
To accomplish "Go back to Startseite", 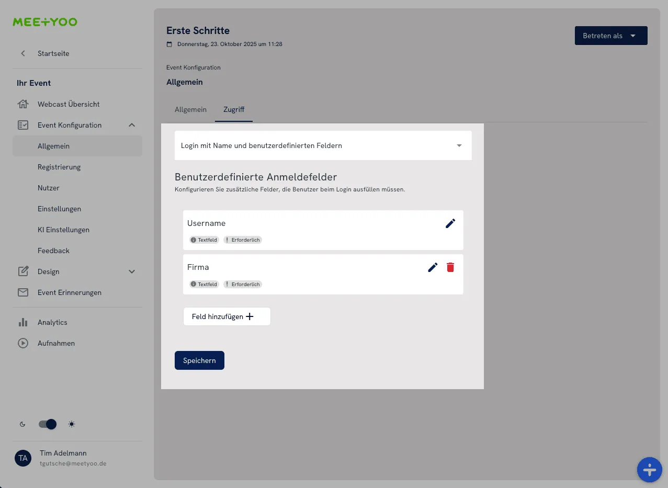I will 53,53.
